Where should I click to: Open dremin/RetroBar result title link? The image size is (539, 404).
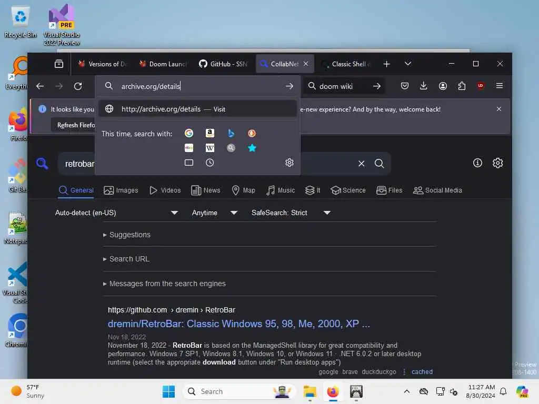tap(238, 324)
